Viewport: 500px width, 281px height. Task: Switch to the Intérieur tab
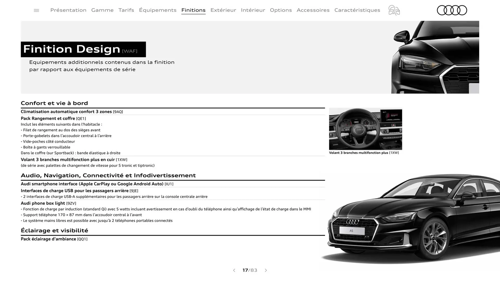[253, 10]
